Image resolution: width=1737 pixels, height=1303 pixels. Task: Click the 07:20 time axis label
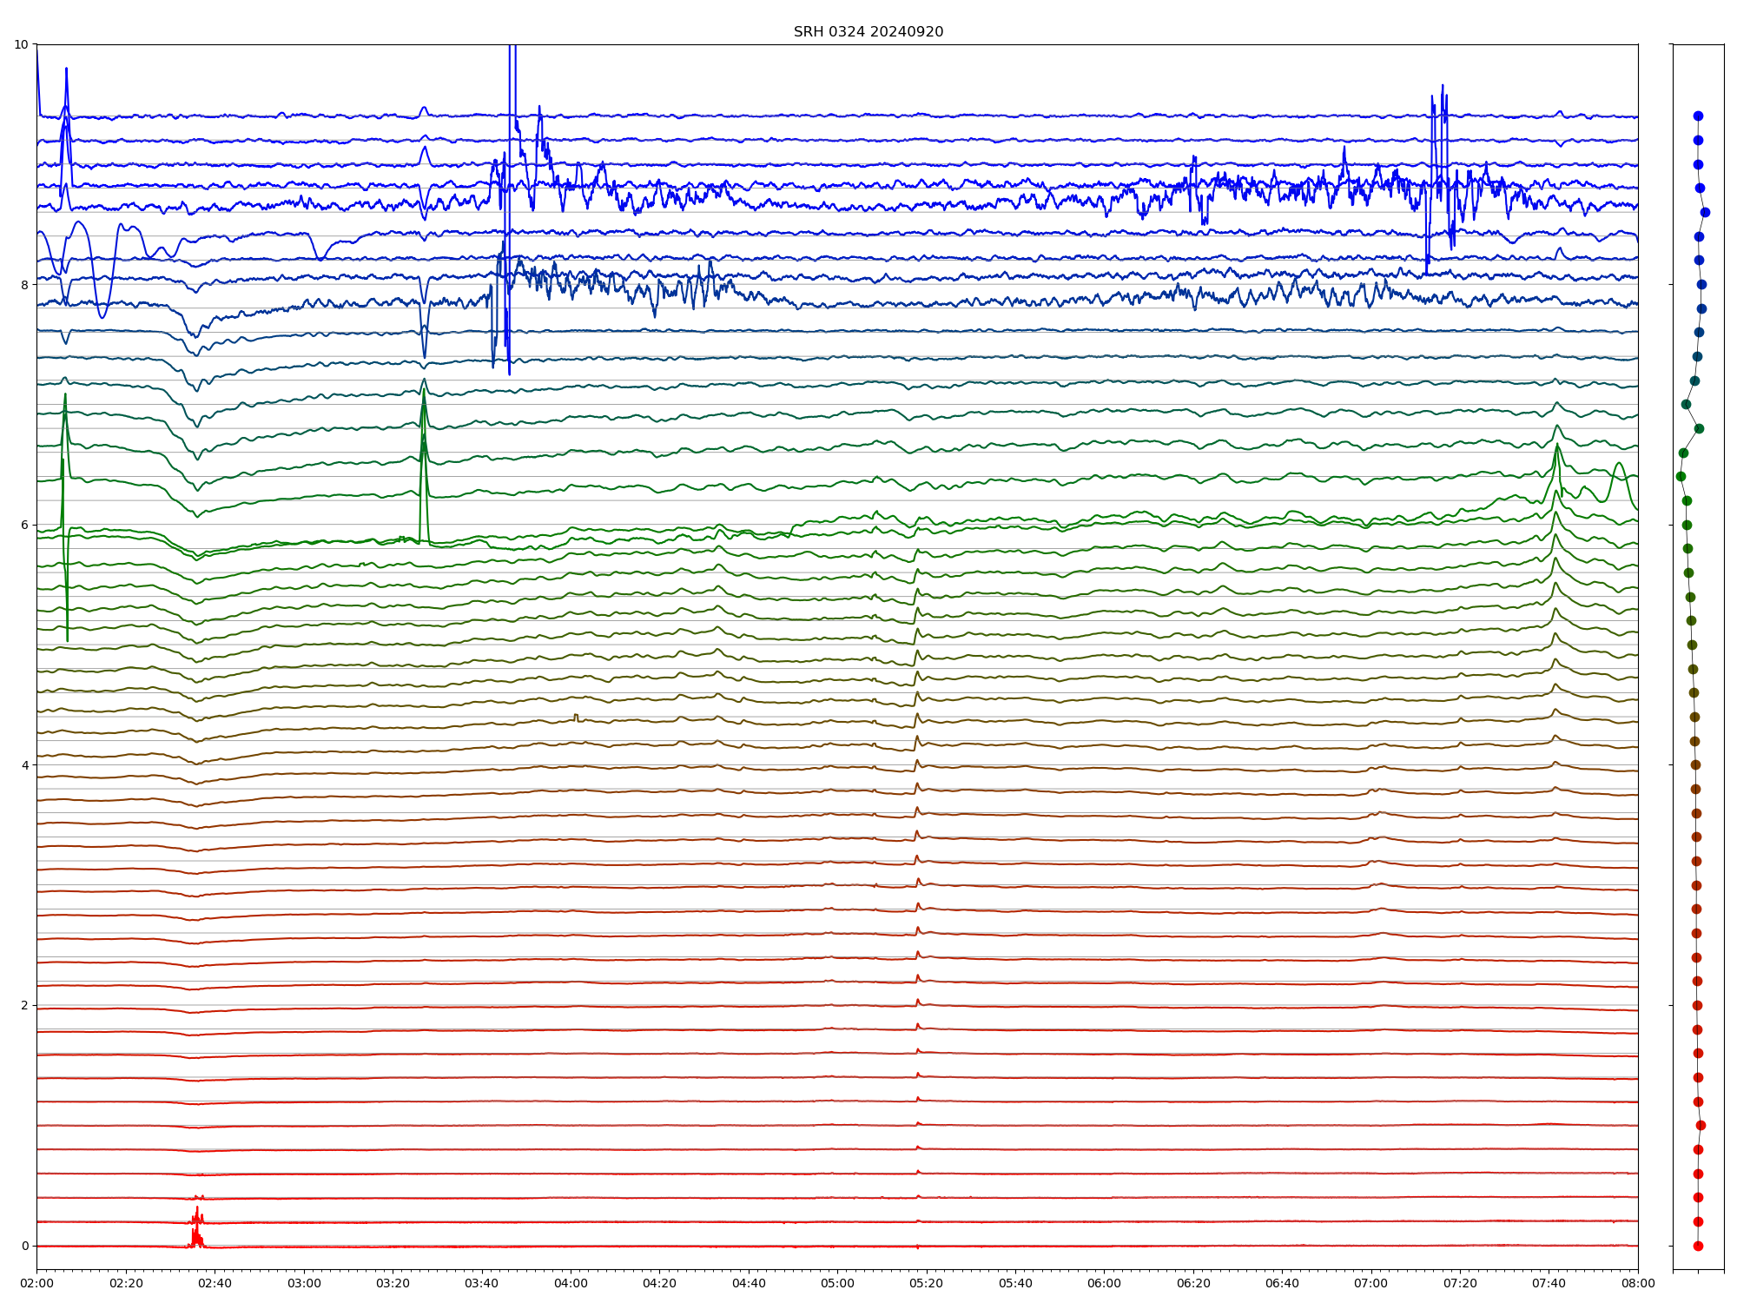pos(1460,1283)
